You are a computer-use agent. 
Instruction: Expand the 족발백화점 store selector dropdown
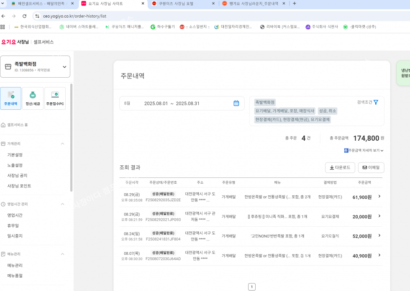click(64, 67)
